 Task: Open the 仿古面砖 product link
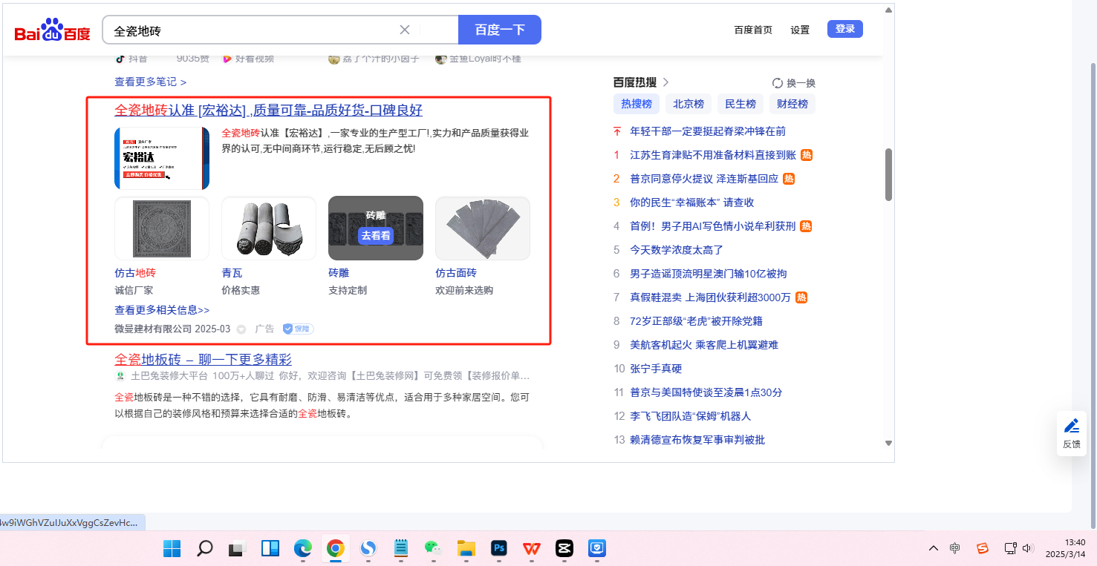point(456,273)
